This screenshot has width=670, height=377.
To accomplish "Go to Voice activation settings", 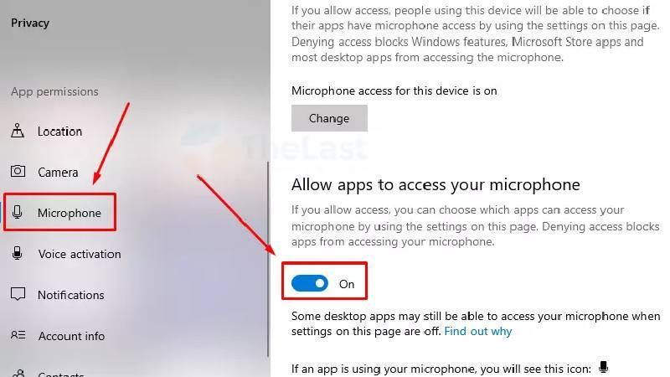I will coord(80,254).
